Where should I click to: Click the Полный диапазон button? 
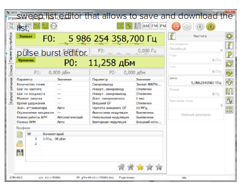point(196,115)
